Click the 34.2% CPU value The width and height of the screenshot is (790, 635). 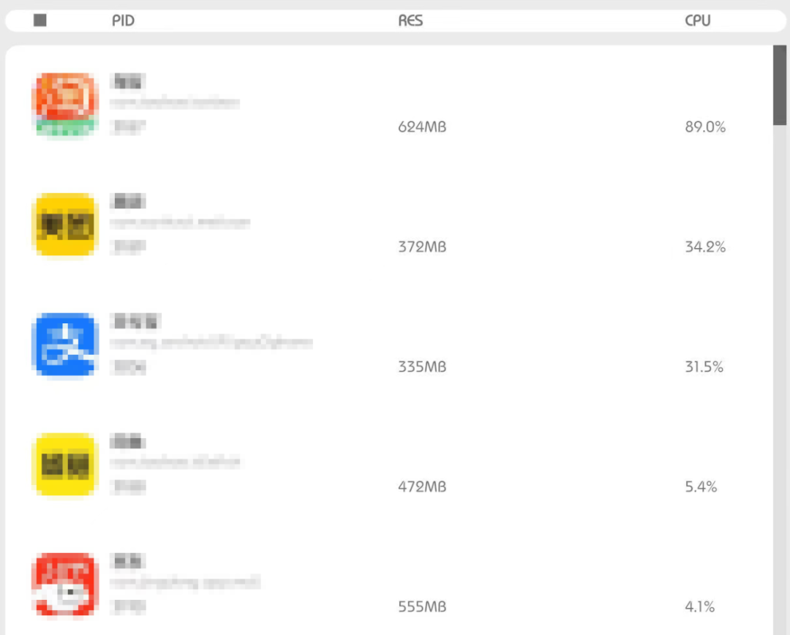(x=705, y=247)
